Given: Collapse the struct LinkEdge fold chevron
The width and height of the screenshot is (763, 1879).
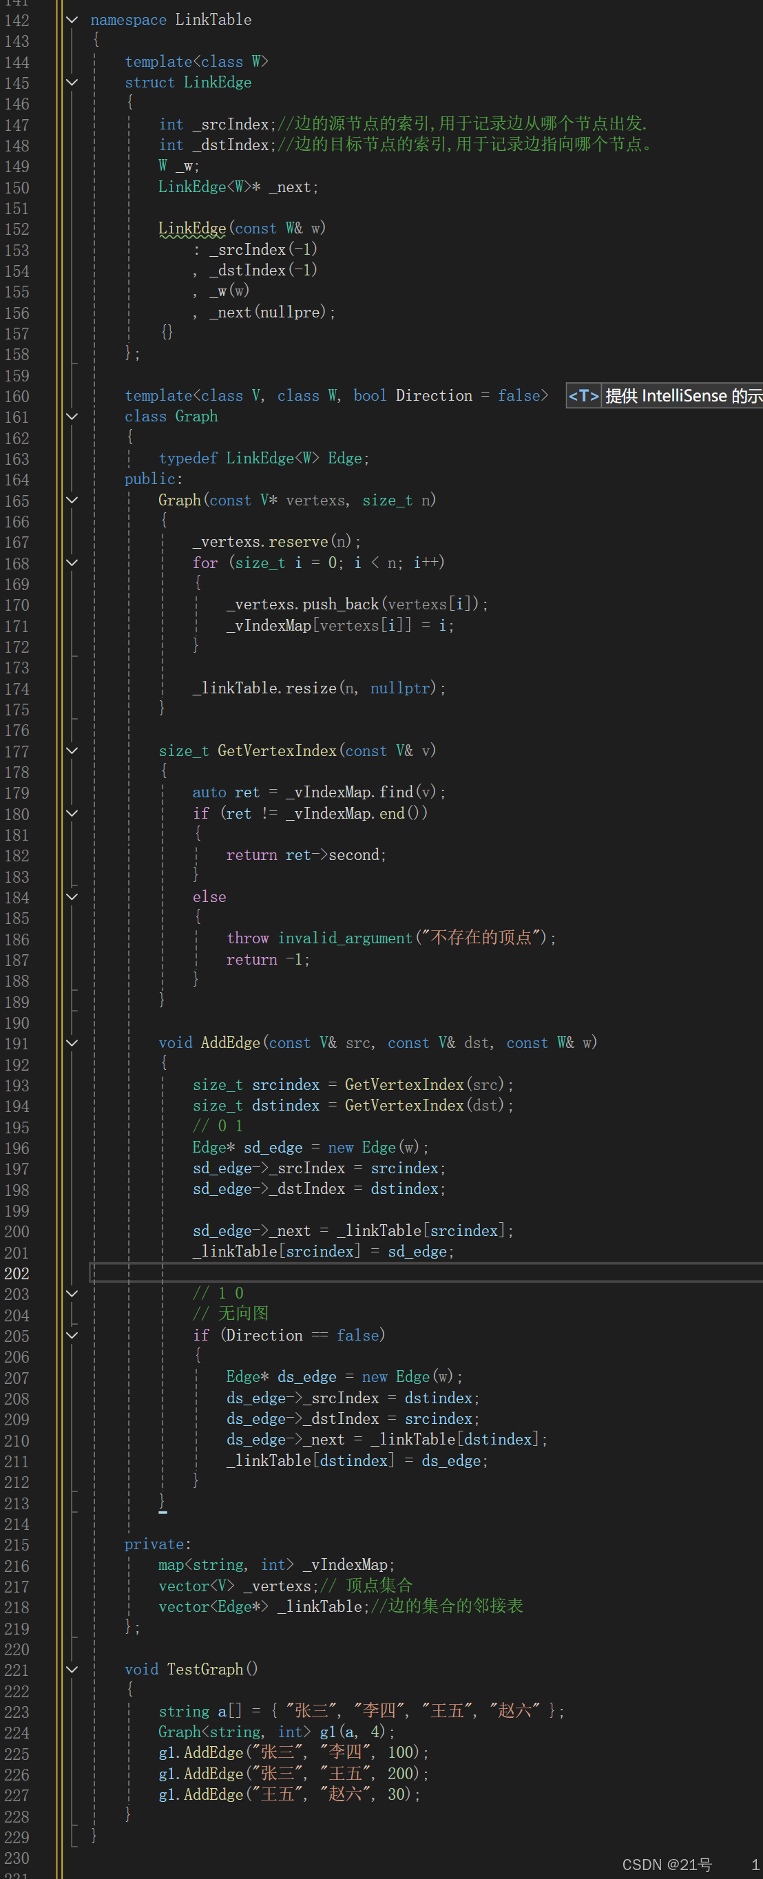Looking at the screenshot, I should click(72, 83).
